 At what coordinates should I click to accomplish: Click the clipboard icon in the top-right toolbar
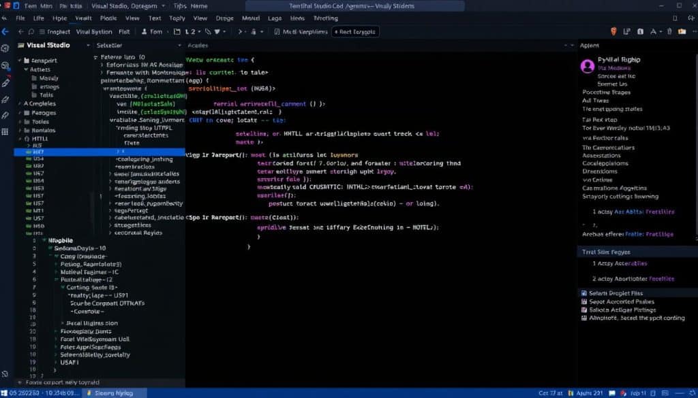click(640, 31)
